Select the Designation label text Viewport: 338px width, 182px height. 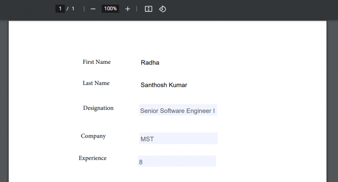pos(98,108)
